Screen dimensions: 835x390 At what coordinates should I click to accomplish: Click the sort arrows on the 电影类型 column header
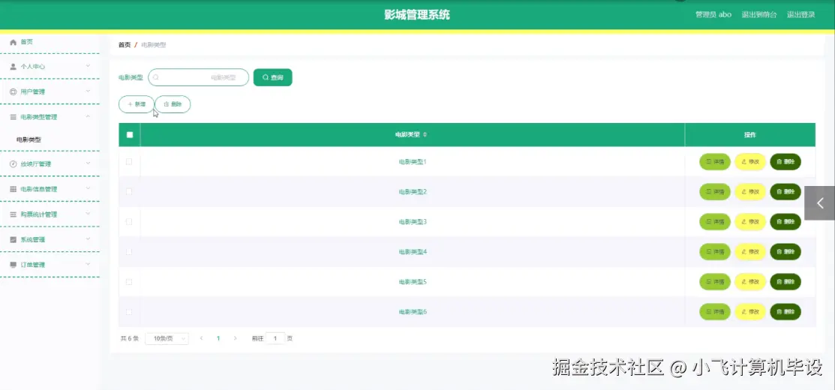[425, 135]
